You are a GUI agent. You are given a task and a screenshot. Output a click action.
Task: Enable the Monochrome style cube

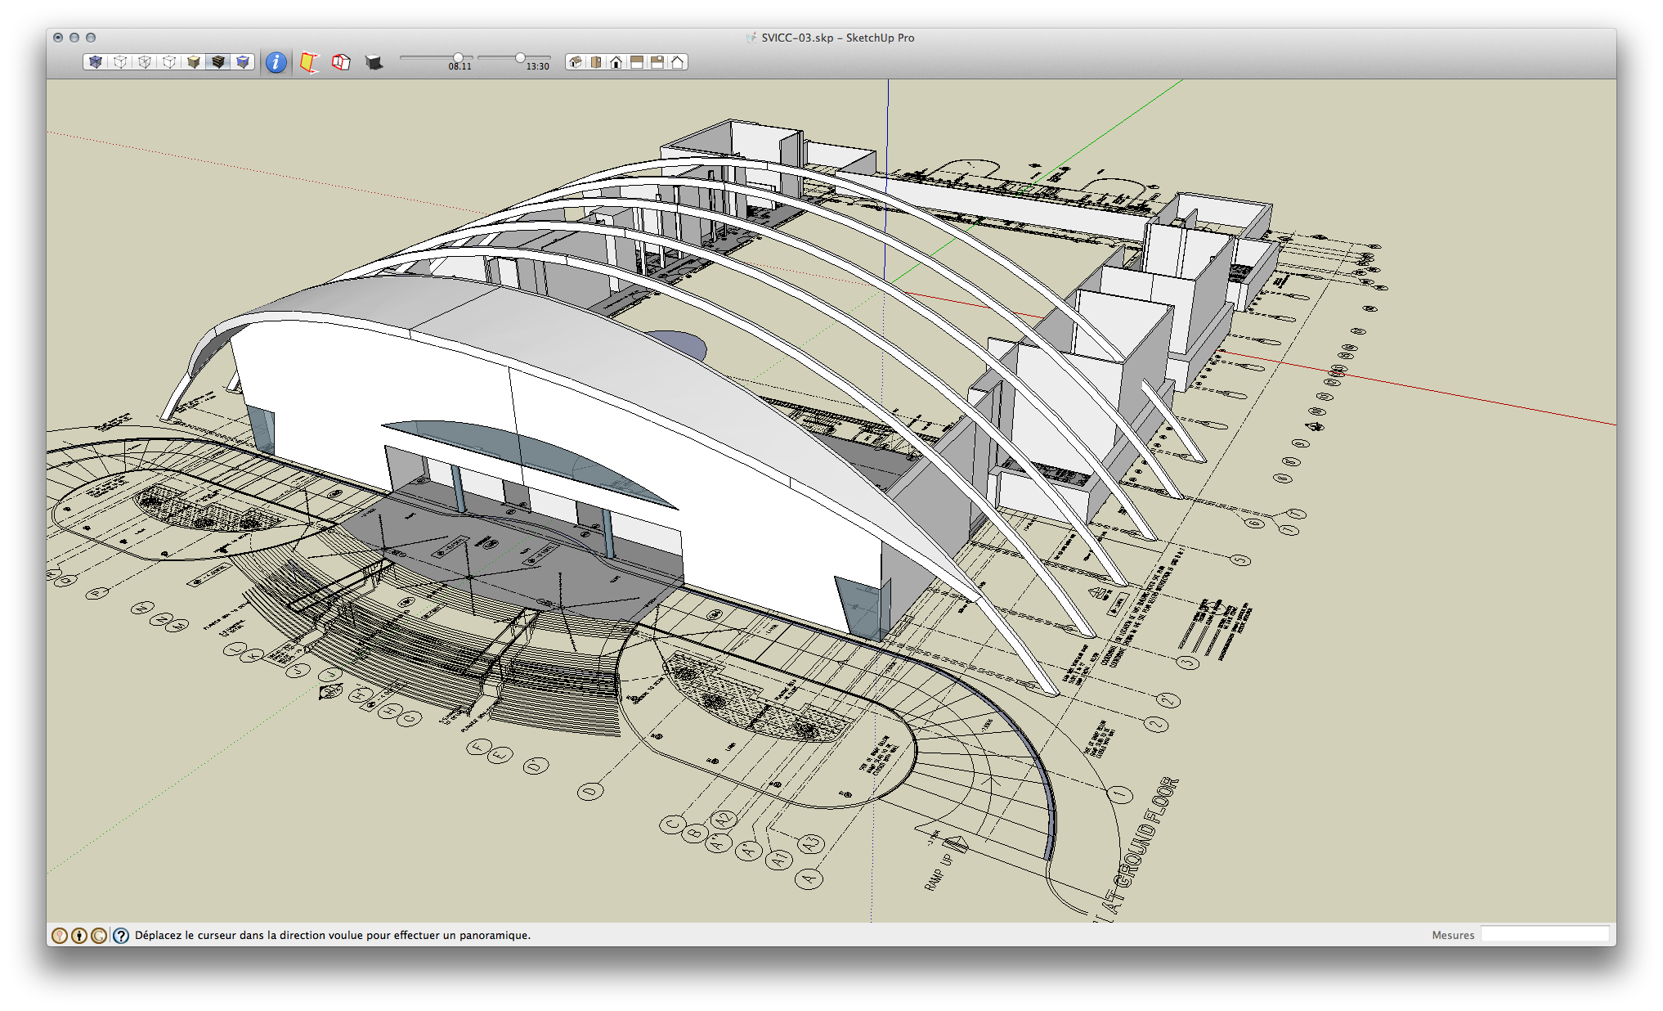(x=243, y=62)
